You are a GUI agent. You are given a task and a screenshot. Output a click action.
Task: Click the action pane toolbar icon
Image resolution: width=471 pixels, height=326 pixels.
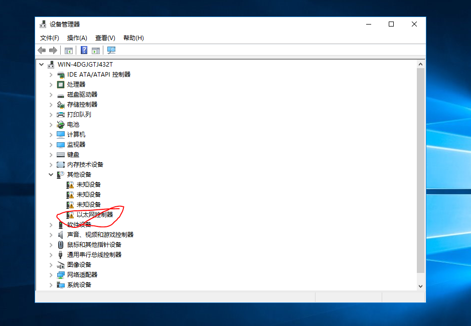pyautogui.click(x=96, y=51)
